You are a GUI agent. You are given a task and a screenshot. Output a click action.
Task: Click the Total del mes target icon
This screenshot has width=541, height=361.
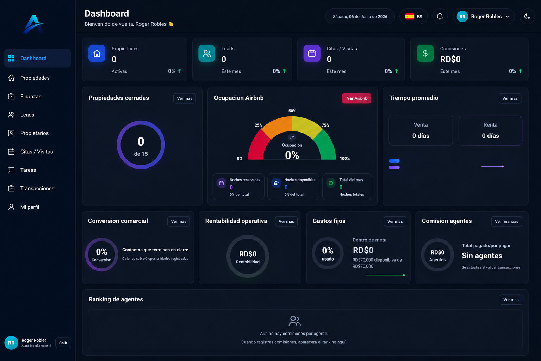pyautogui.click(x=331, y=183)
